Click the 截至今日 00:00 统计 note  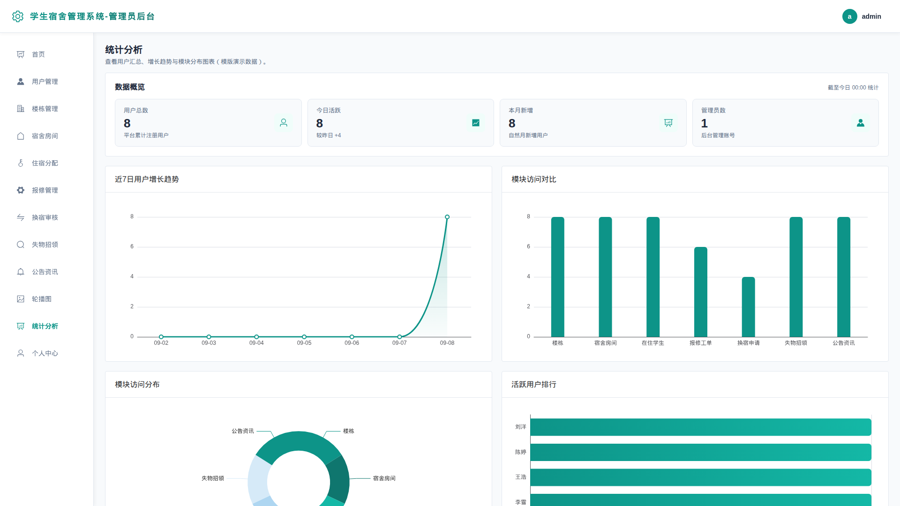click(853, 88)
